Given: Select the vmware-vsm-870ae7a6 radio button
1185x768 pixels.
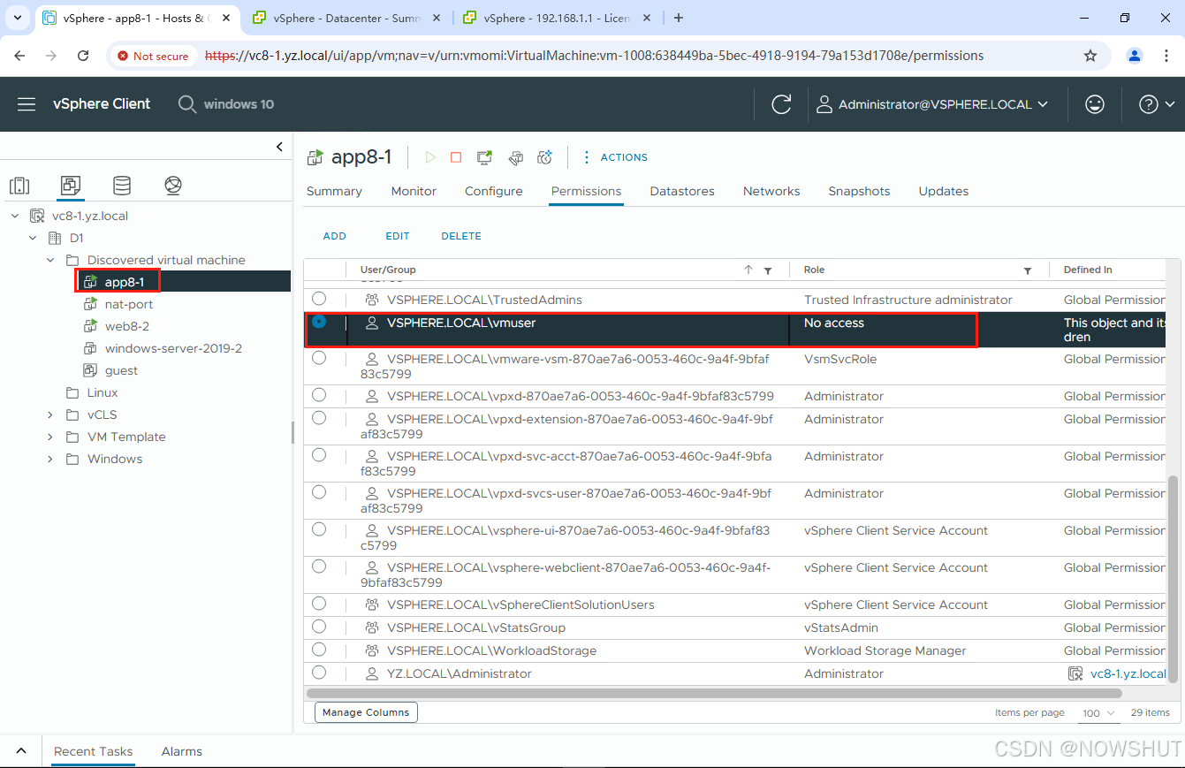Looking at the screenshot, I should tap(319, 358).
